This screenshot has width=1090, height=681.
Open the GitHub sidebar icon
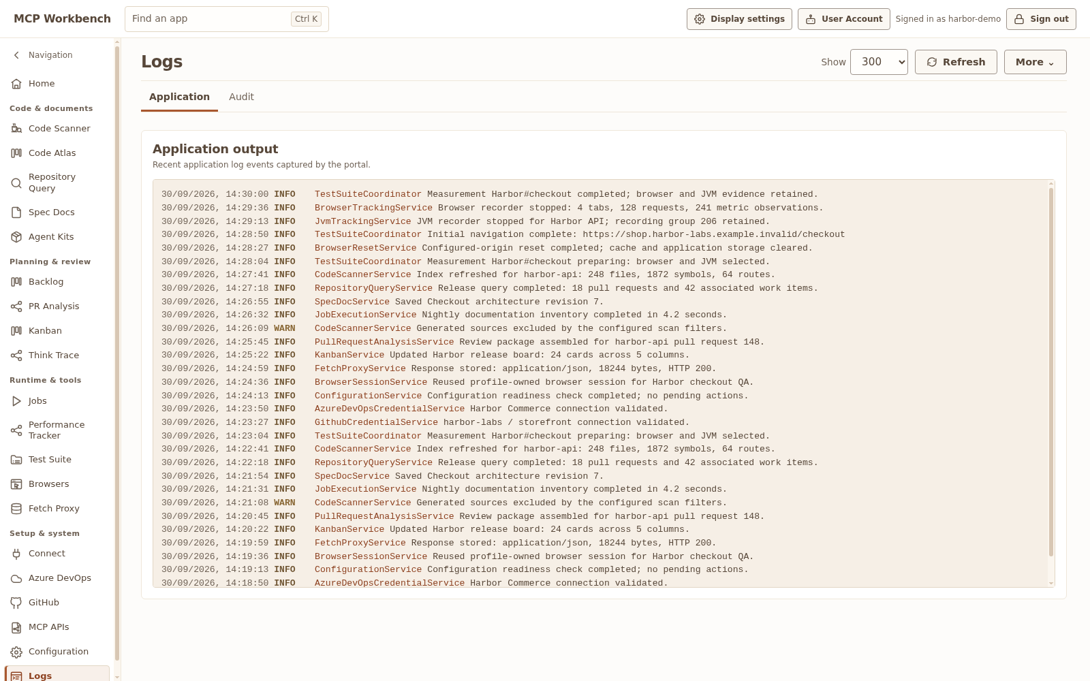pyautogui.click(x=16, y=603)
